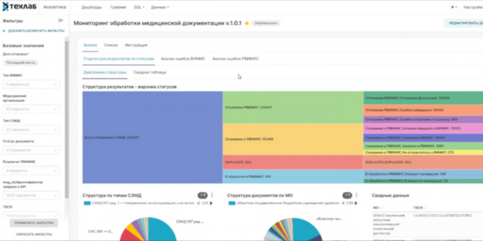Click the Техлаб logo
The image size is (483, 241).
[x=20, y=7]
